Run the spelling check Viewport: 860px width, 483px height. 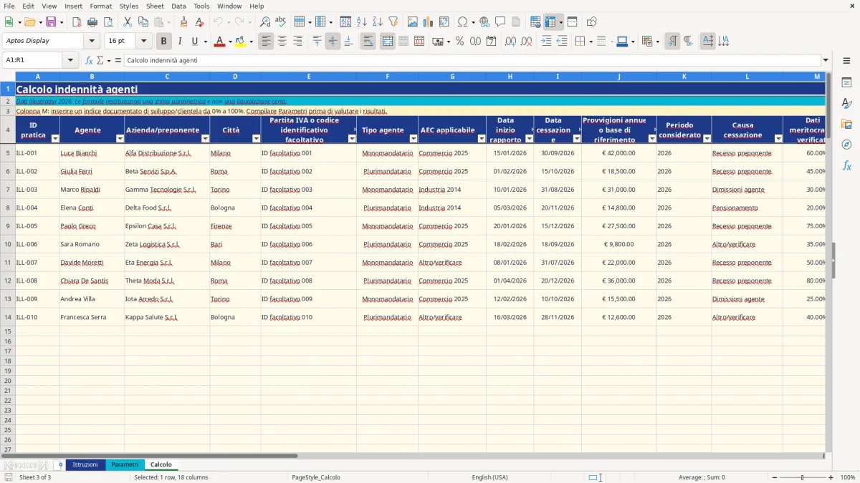tap(280, 22)
